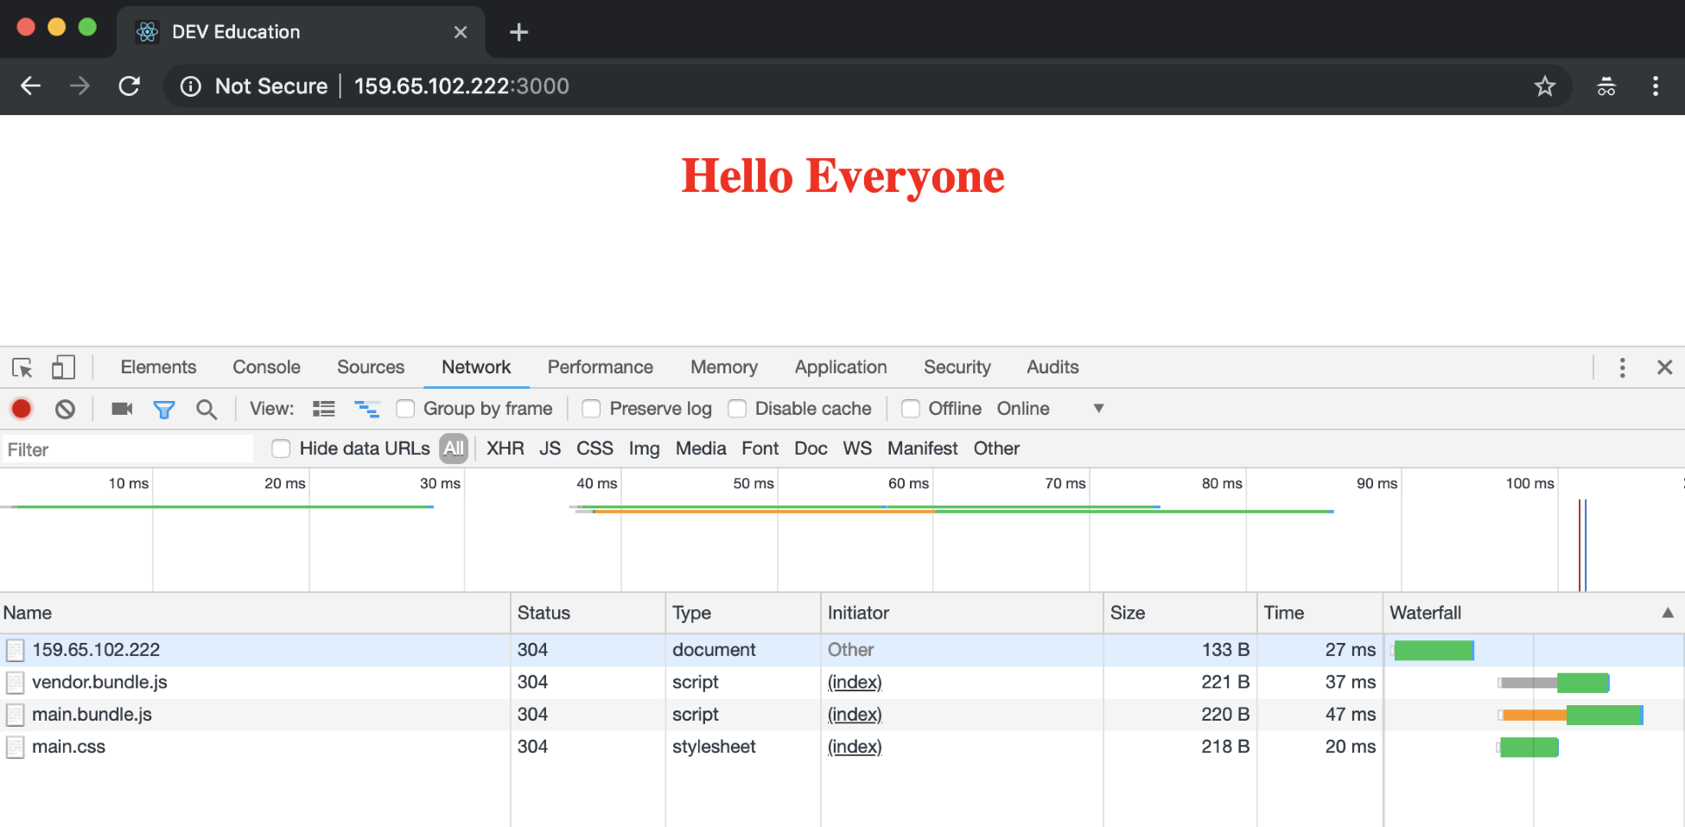Reload the page in the browser

[x=130, y=86]
